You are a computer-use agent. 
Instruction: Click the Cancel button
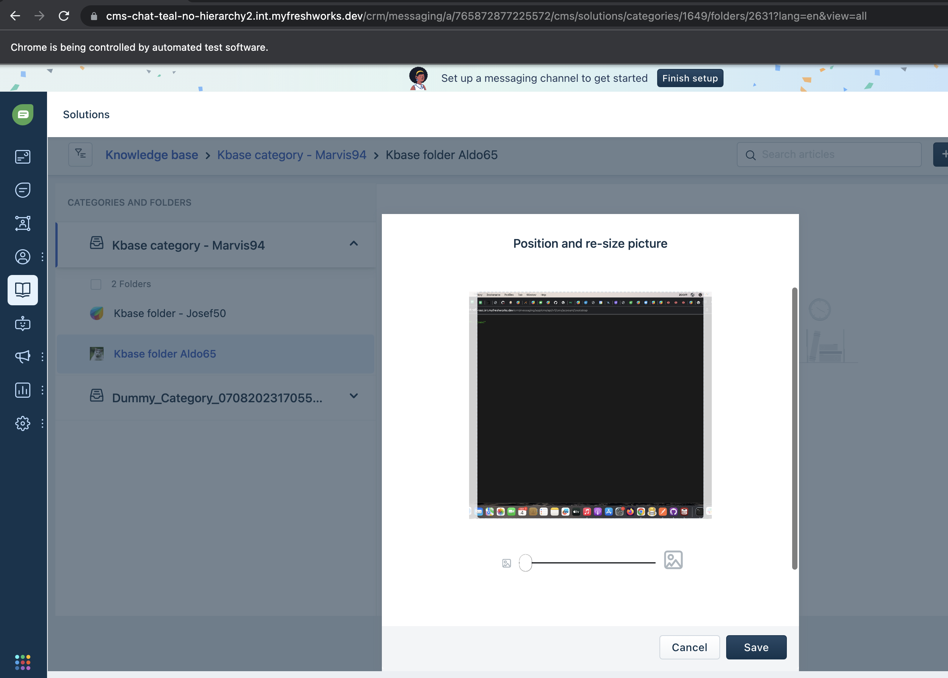pyautogui.click(x=689, y=647)
